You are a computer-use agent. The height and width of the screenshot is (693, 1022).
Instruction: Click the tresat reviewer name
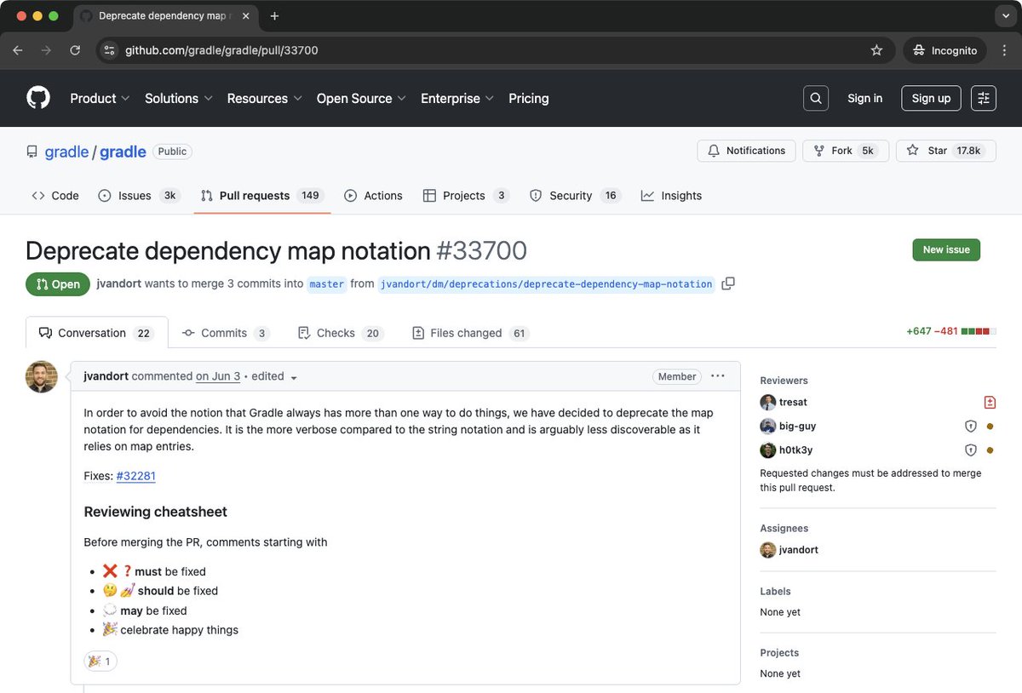[x=793, y=402]
